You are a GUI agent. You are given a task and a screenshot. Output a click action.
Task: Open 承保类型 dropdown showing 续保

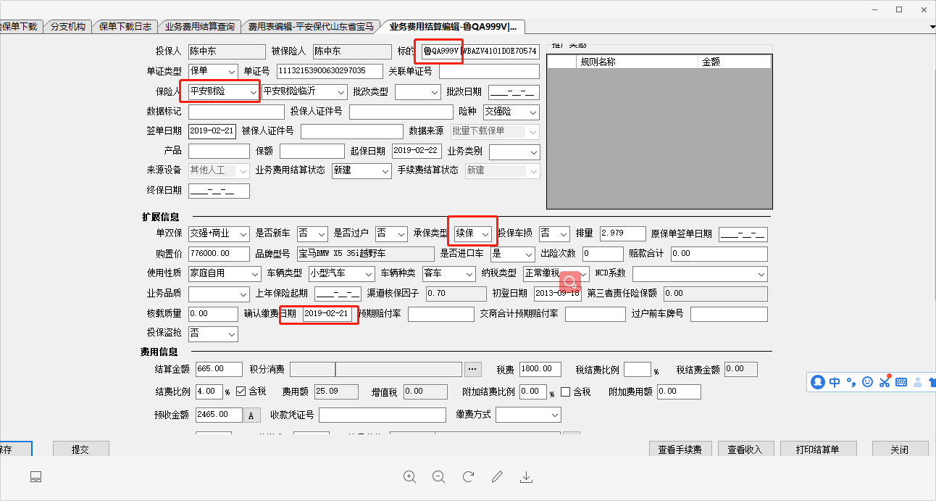pos(472,233)
